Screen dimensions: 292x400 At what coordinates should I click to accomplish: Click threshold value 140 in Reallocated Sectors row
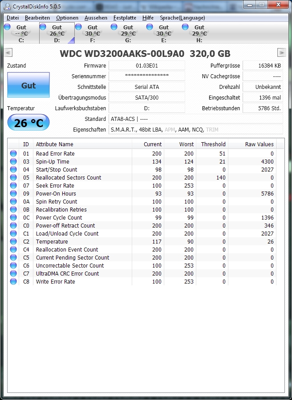[221, 177]
